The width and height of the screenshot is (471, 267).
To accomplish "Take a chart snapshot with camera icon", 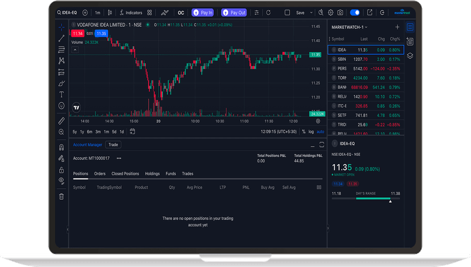I will tap(340, 12).
